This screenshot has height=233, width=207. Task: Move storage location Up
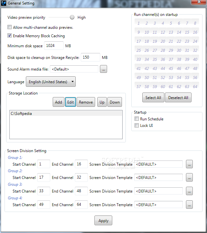pyautogui.click(x=102, y=102)
